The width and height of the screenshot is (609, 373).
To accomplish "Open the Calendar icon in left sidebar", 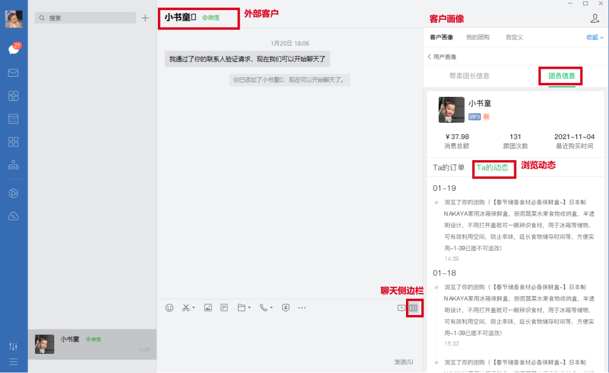I will click(14, 119).
